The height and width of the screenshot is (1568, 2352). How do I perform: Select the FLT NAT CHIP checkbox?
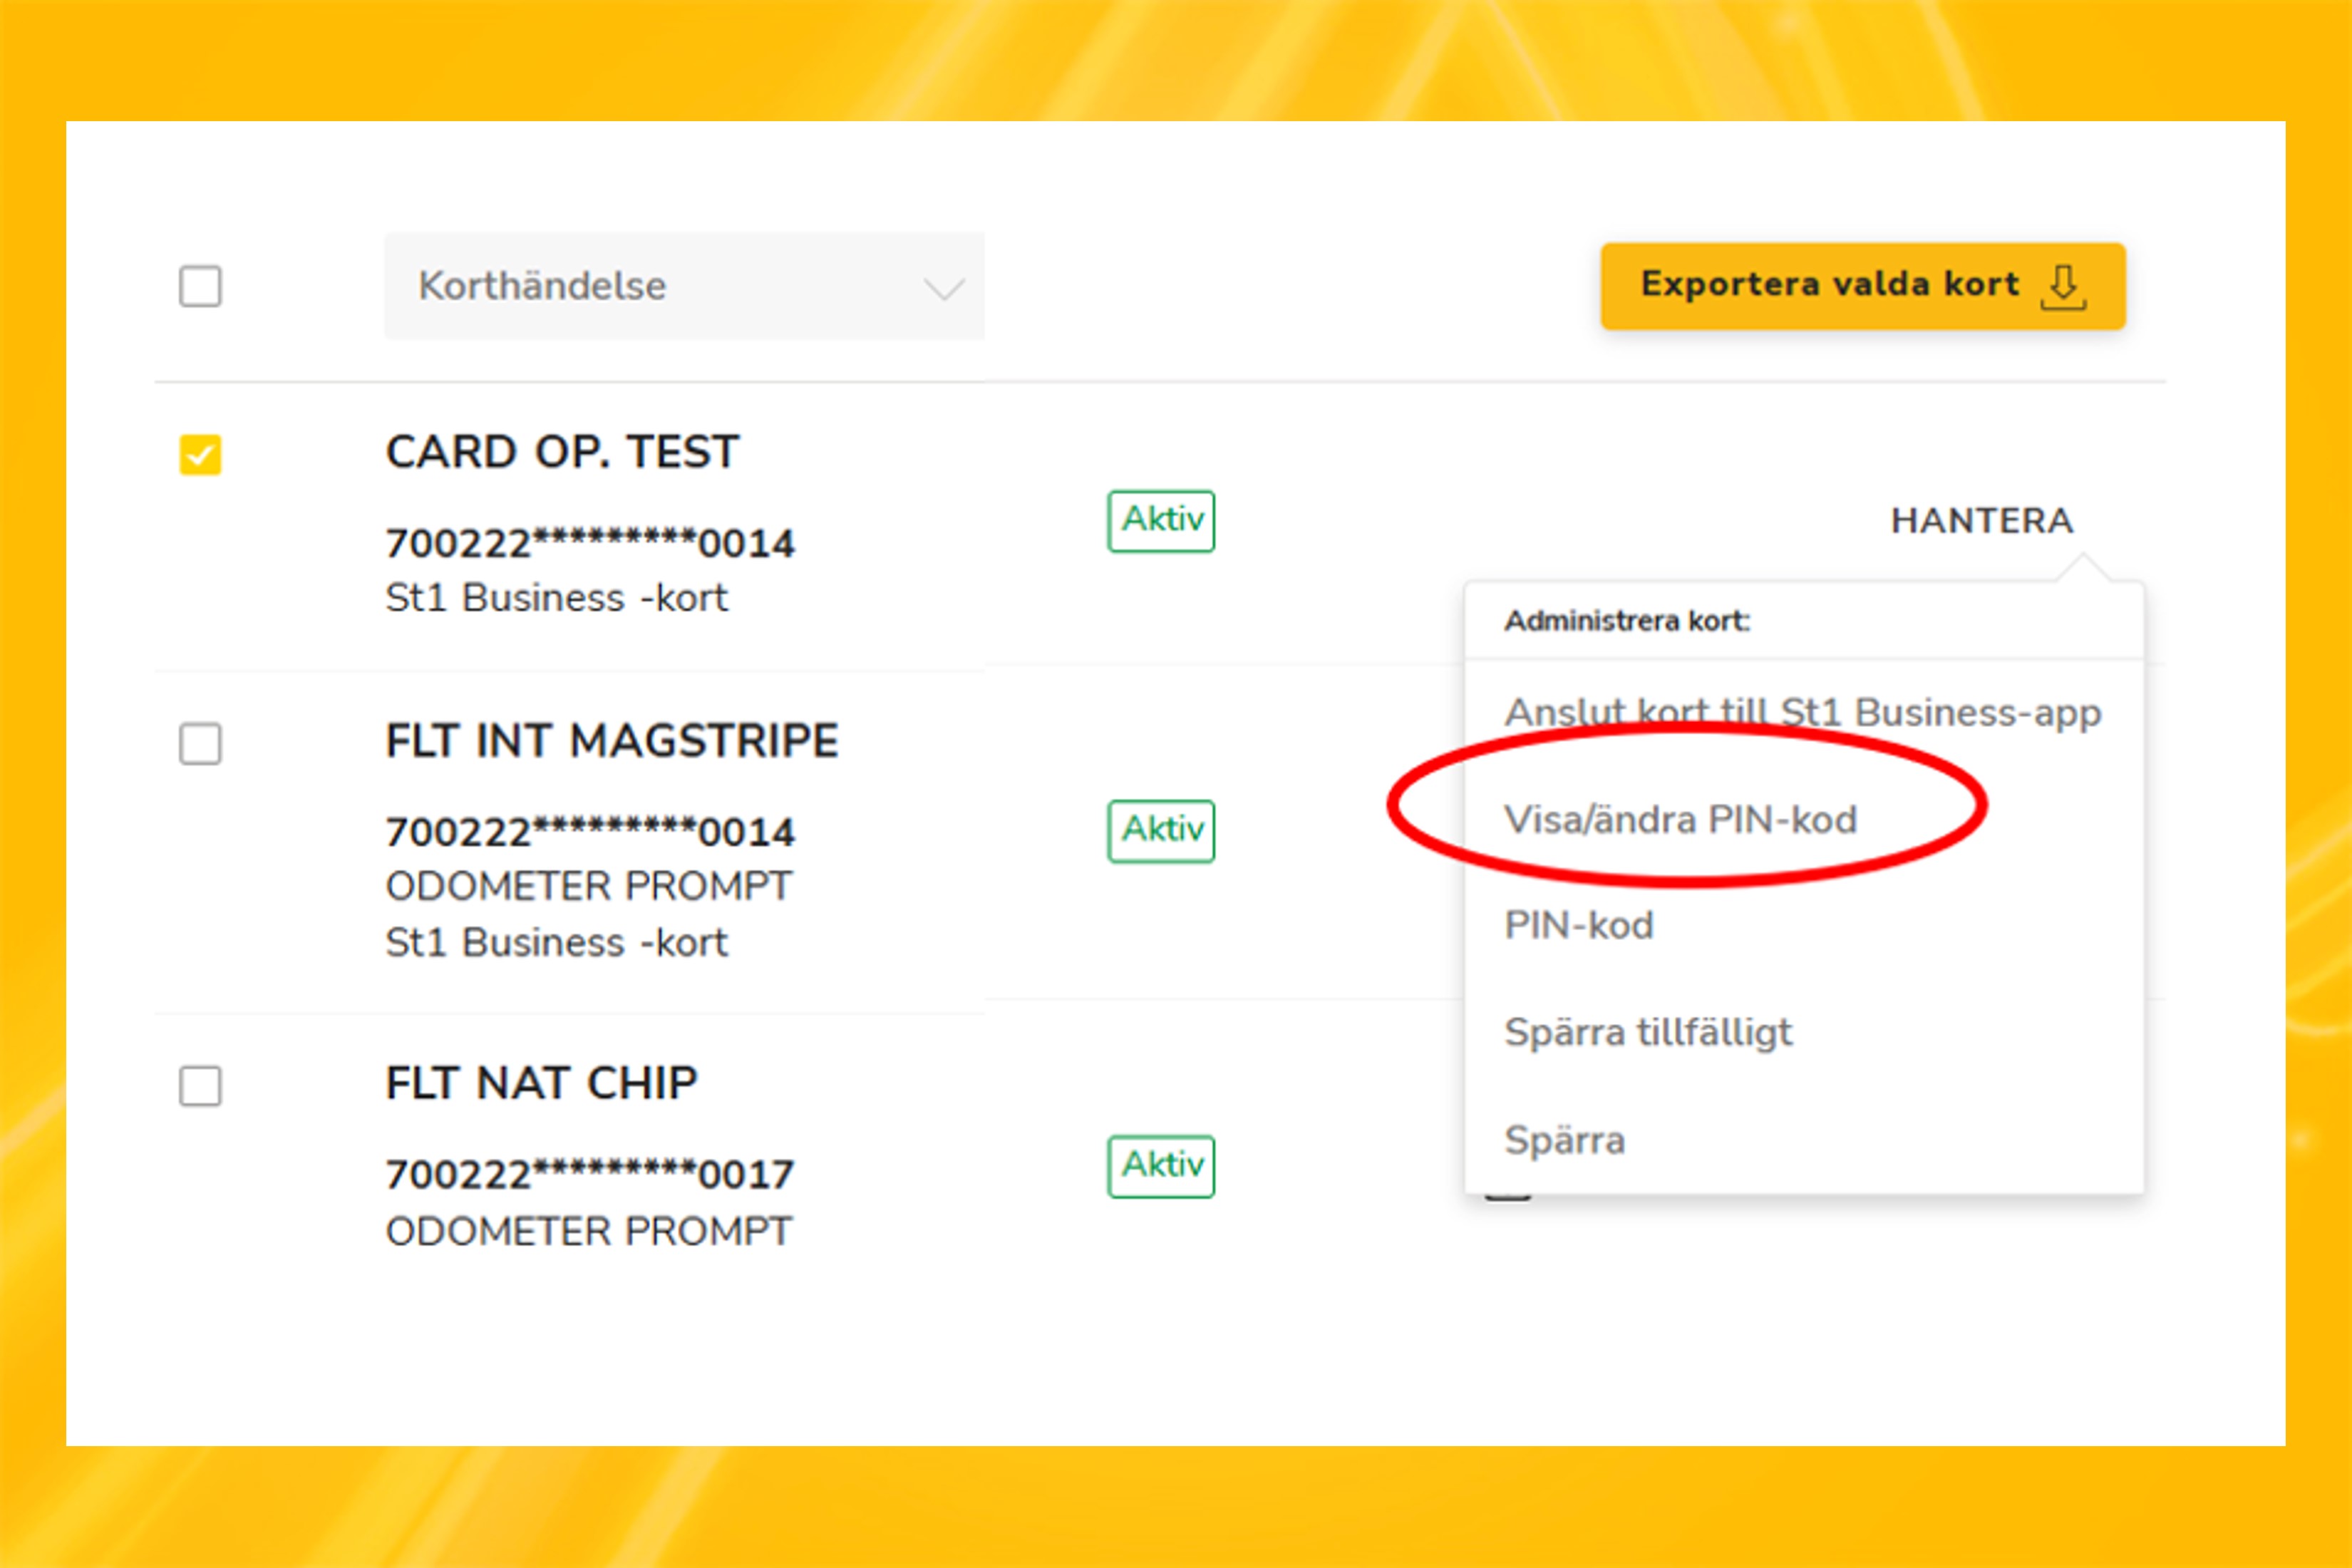(200, 1086)
